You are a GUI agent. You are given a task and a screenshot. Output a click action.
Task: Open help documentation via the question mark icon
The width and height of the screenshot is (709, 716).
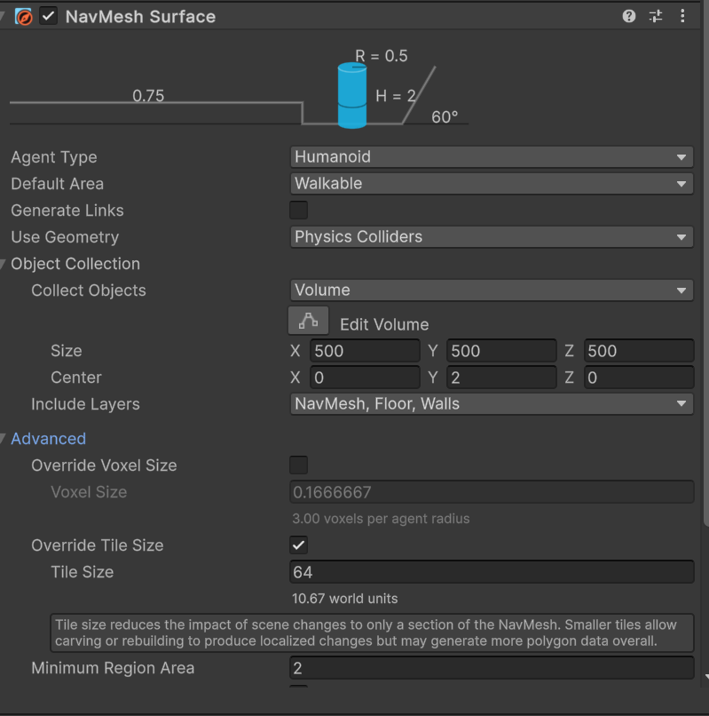[629, 15]
